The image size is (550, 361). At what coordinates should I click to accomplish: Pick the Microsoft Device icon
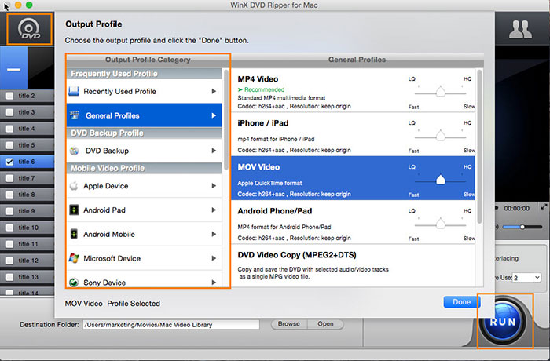pyautogui.click(x=74, y=258)
